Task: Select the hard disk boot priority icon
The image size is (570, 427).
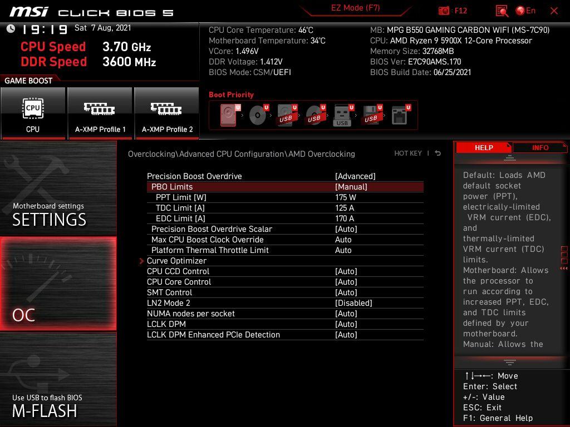Action: pyautogui.click(x=230, y=115)
